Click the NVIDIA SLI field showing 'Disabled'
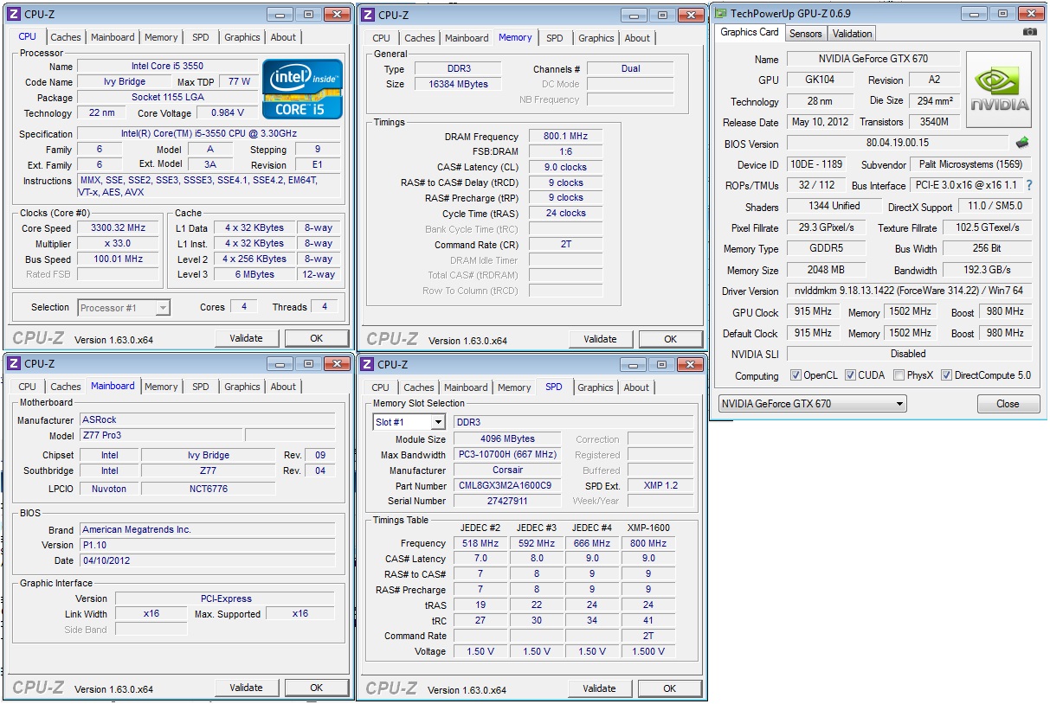The image size is (1050, 704). [909, 354]
